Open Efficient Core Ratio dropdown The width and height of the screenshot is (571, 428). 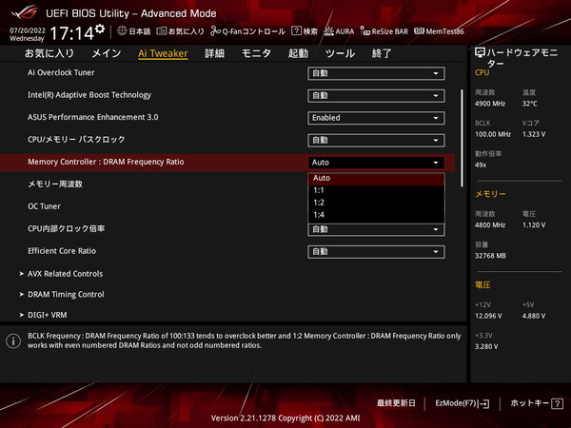376,252
